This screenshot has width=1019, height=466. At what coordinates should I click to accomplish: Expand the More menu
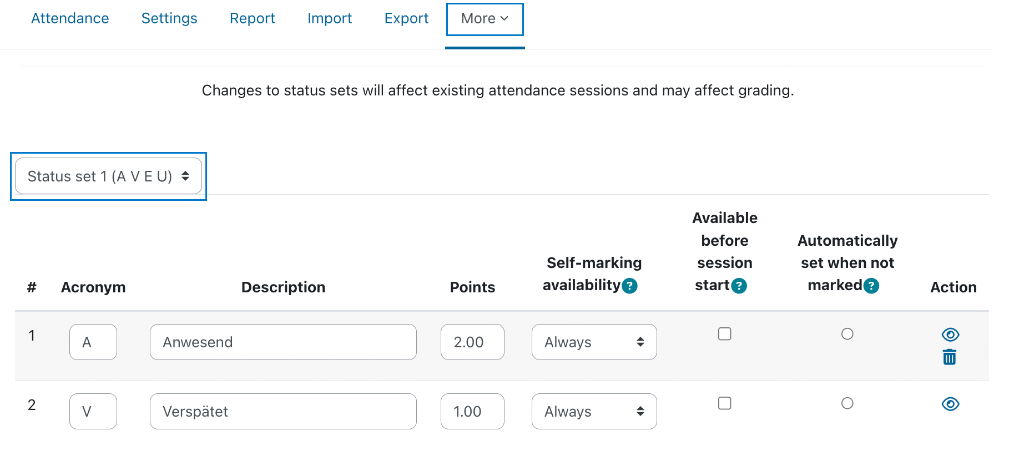coord(485,19)
